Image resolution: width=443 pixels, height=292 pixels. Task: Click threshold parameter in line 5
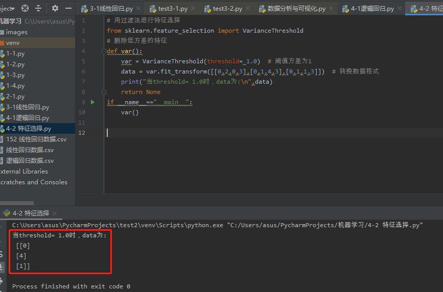point(223,61)
